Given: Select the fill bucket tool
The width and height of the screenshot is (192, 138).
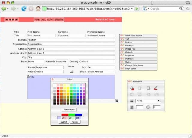Looking at the screenshot, I should [132, 88].
